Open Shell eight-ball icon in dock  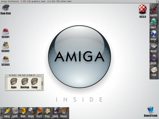[55, 113]
